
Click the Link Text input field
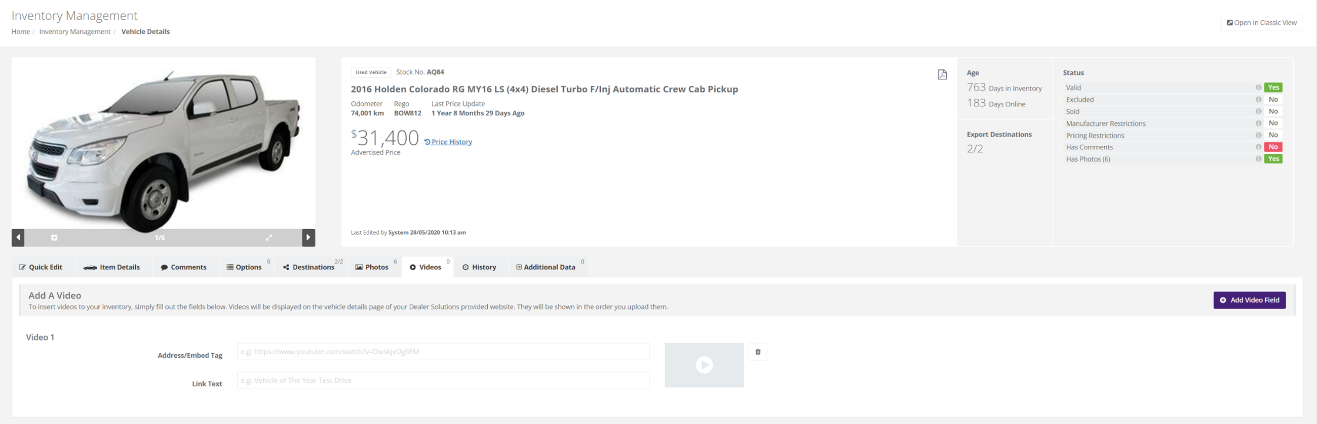pyautogui.click(x=443, y=380)
